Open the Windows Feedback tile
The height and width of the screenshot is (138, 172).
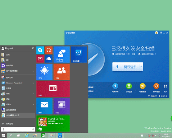coord(62,55)
